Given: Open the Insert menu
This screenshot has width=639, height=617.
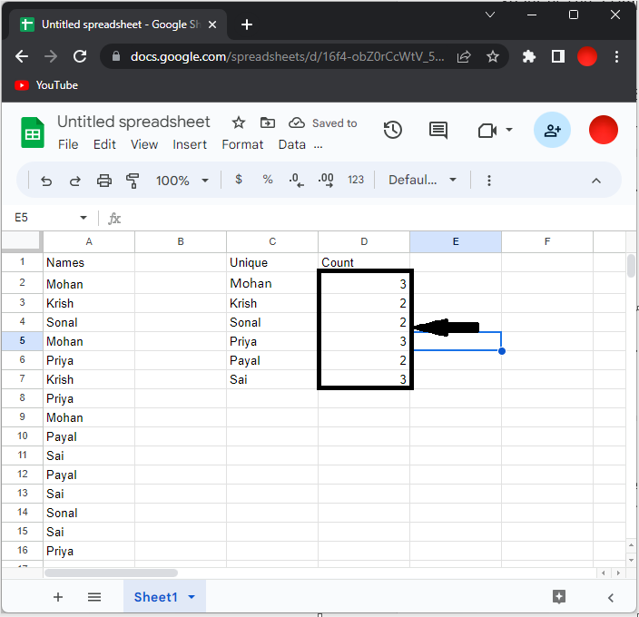Looking at the screenshot, I should [190, 144].
